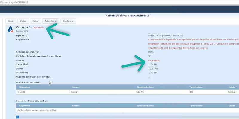Select the 'No hay discos de recambio' row

[128, 110]
